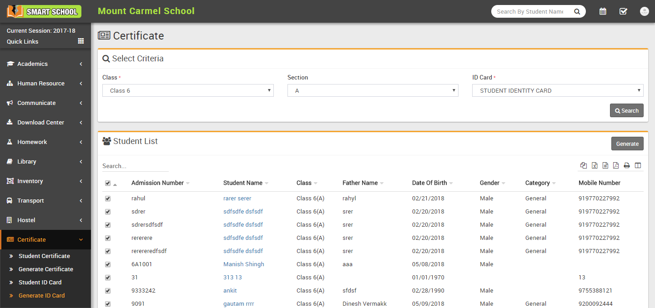This screenshot has height=308, width=655.
Task: Toggle the select-all checkbox in table header
Action: coord(108,183)
